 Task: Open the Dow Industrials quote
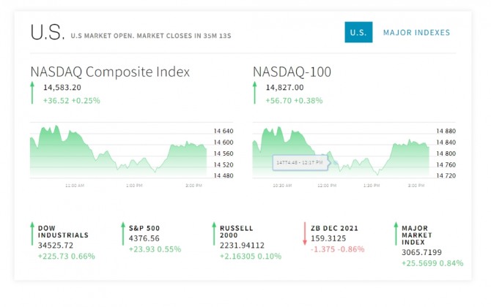coord(63,232)
